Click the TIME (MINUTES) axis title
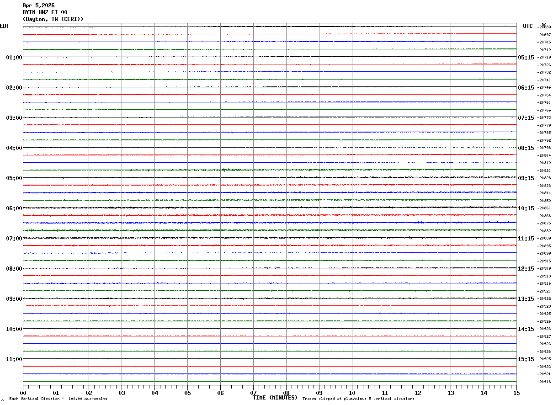 [x=275, y=398]
